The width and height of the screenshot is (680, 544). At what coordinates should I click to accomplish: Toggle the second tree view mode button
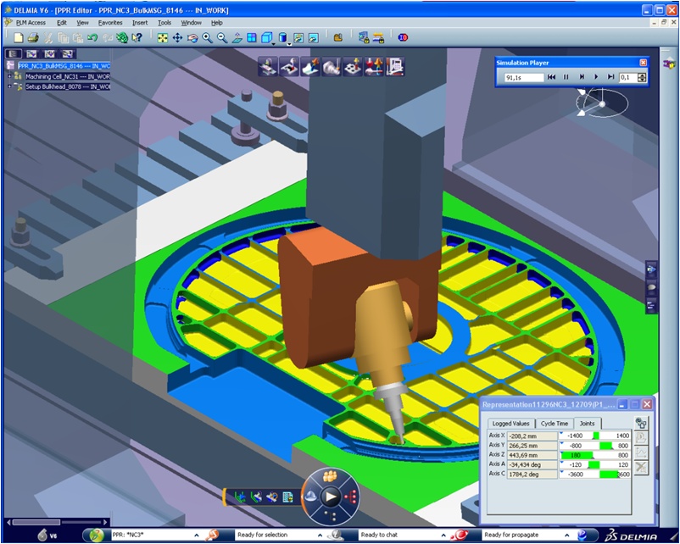point(31,53)
